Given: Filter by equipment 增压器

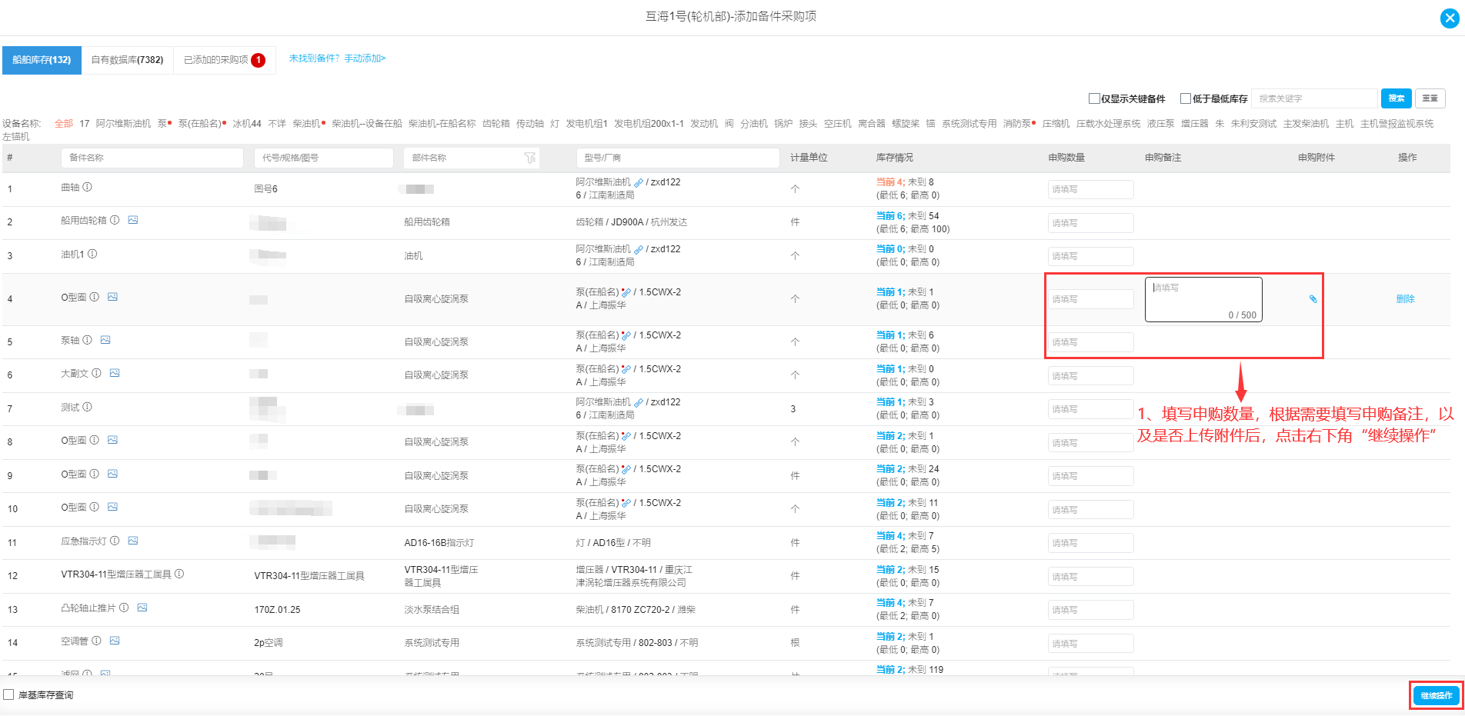Looking at the screenshot, I should click(1195, 124).
